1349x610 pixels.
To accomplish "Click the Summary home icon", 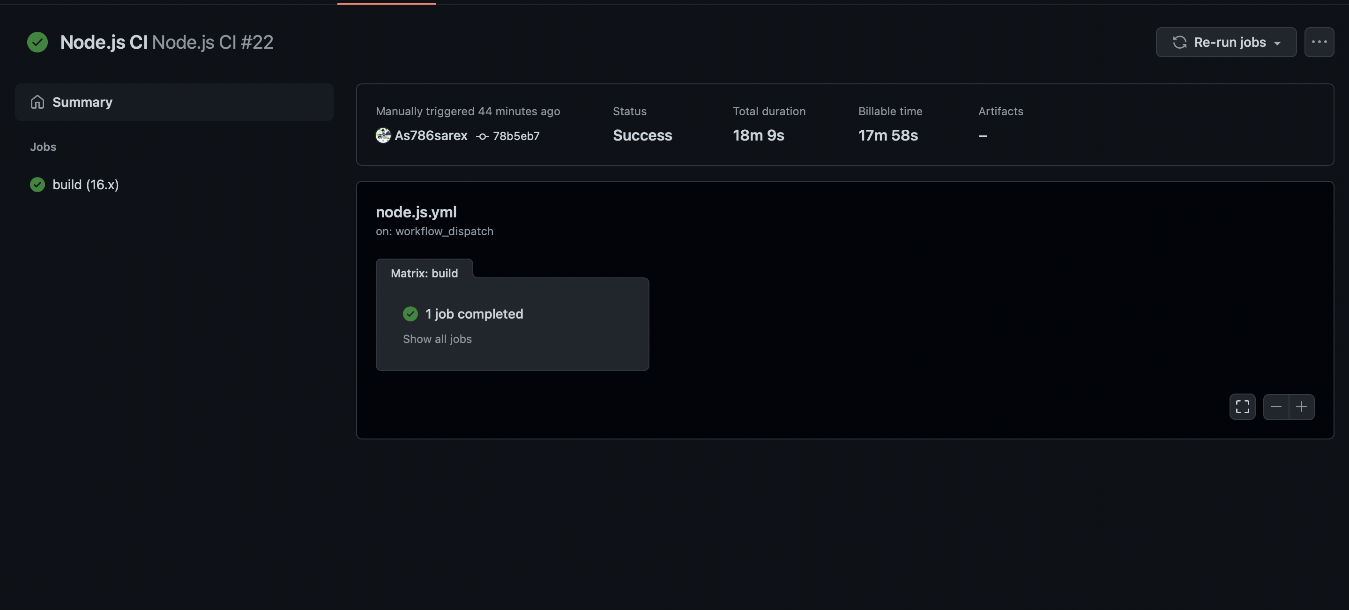I will pos(37,102).
